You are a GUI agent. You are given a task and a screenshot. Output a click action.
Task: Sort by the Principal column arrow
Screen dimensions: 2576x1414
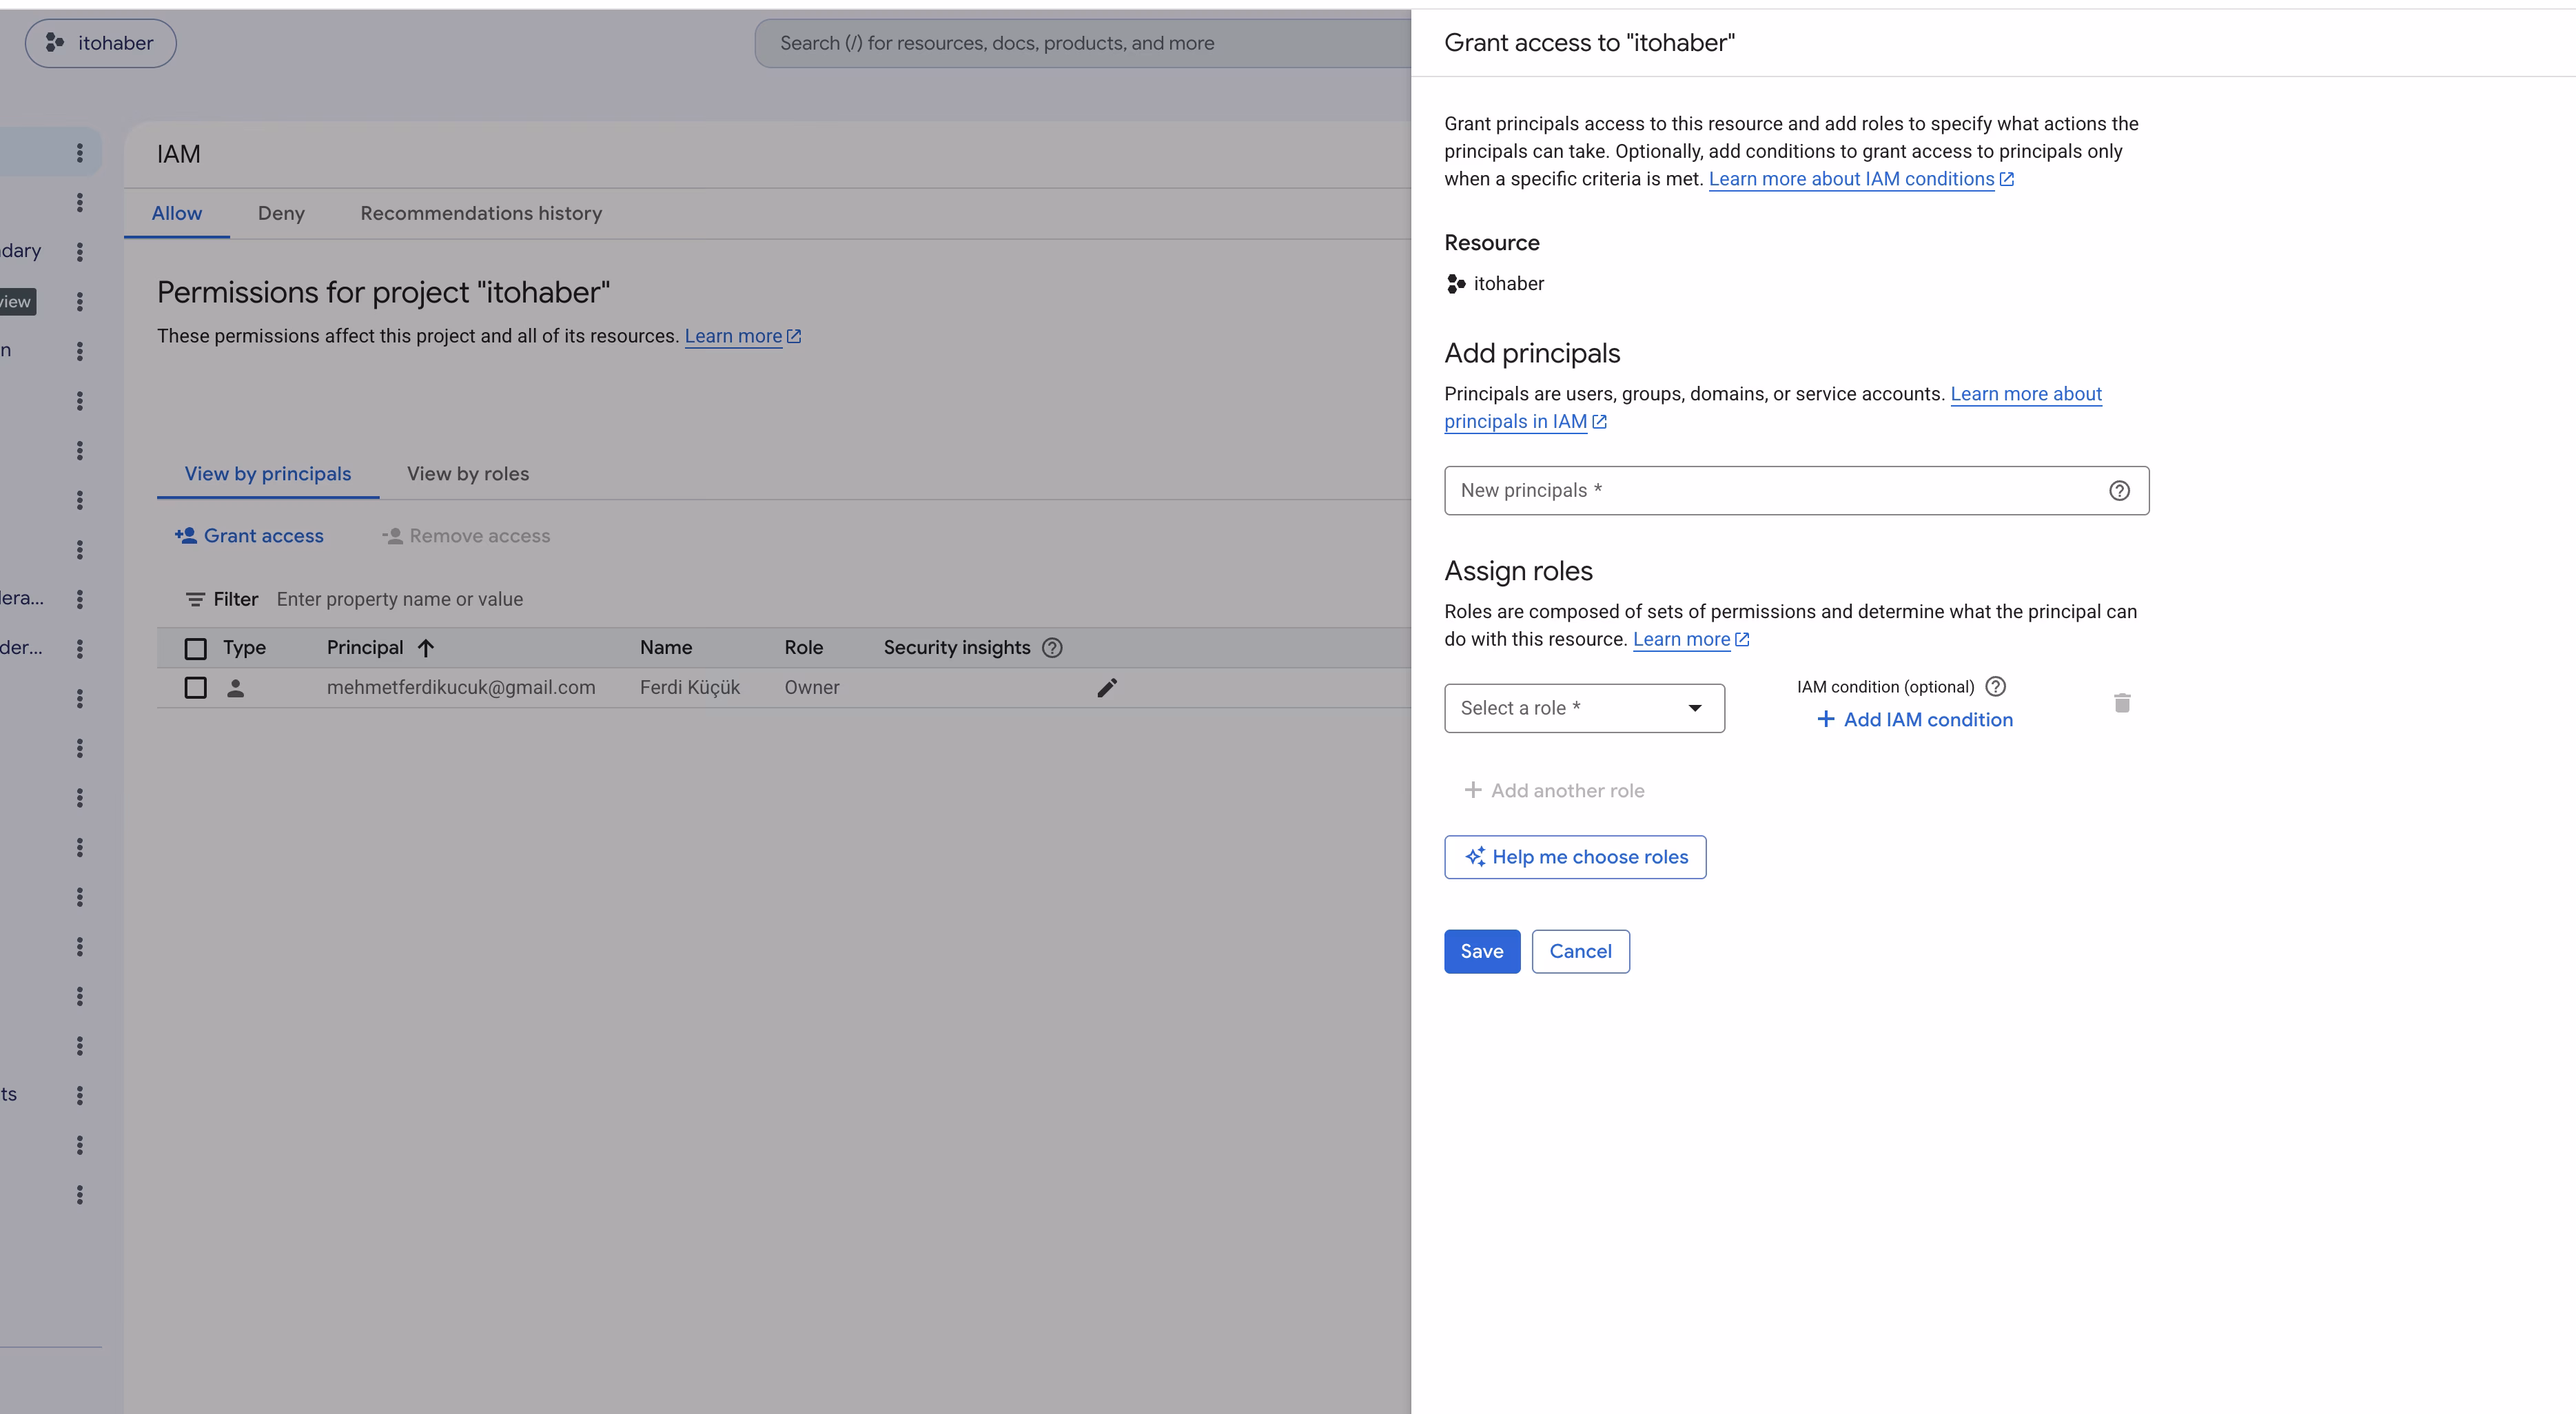(x=426, y=648)
